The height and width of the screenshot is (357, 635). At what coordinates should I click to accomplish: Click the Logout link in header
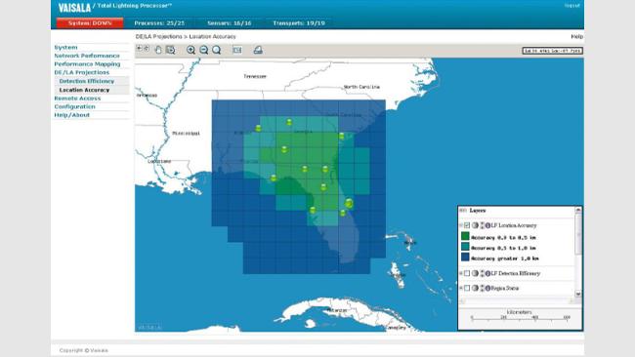coord(572,6)
